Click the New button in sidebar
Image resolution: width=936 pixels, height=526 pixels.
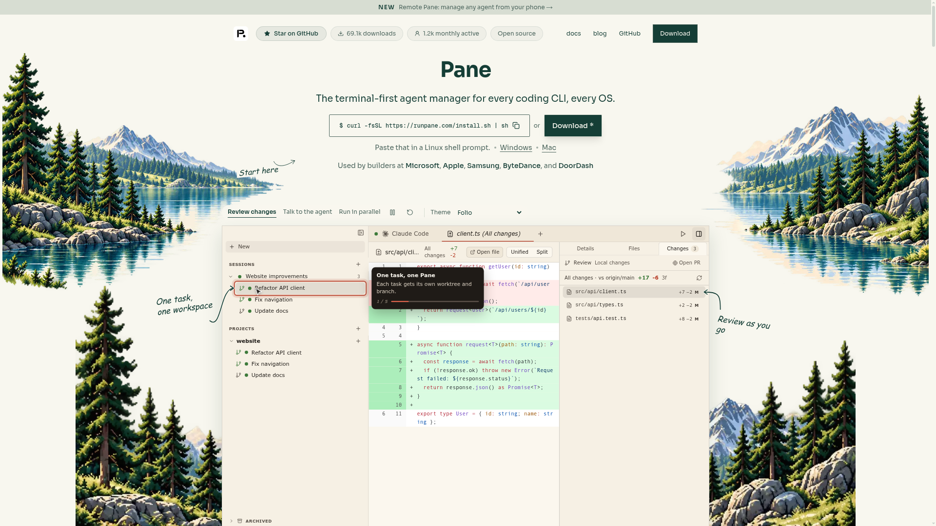[x=295, y=247]
